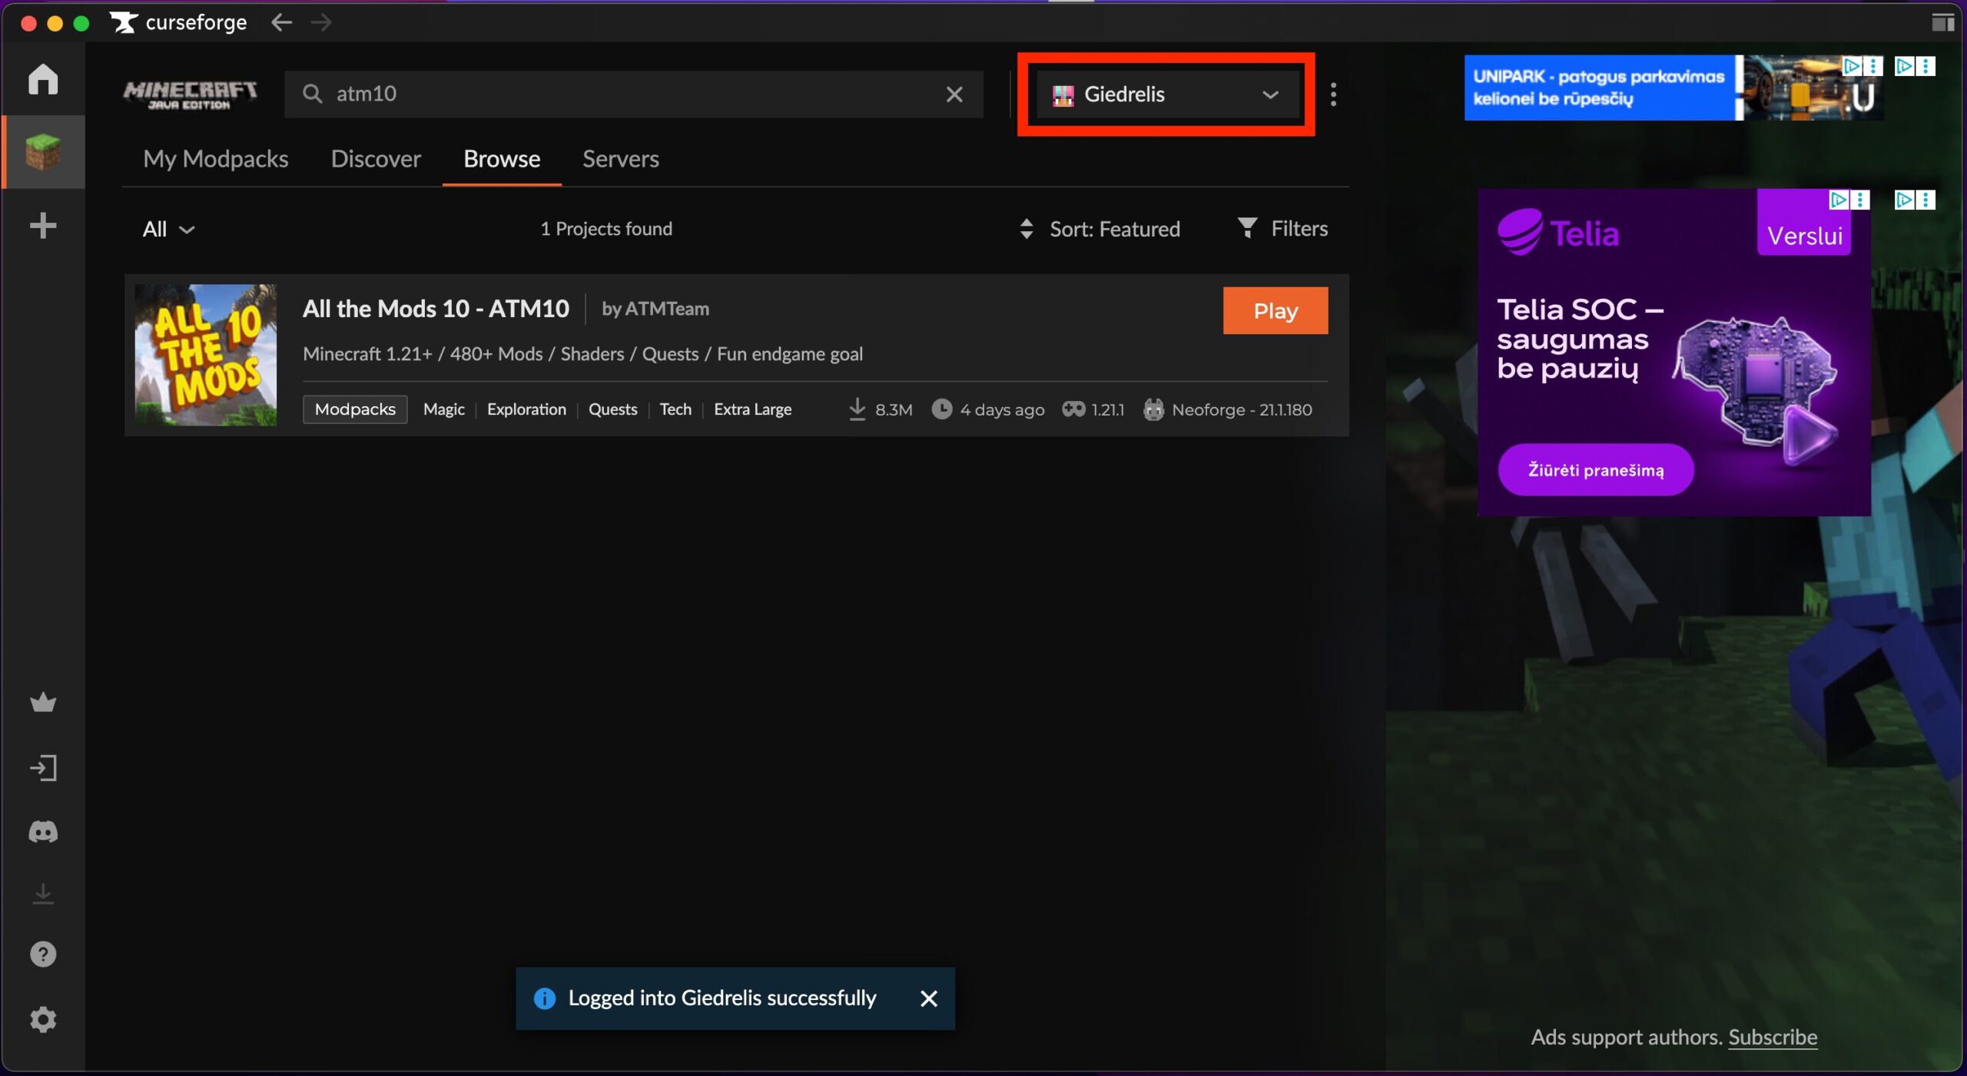Click the info icon in the notification
1967x1076 pixels.
point(544,998)
